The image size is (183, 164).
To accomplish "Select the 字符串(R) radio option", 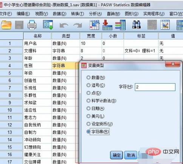I will tap(88, 132).
